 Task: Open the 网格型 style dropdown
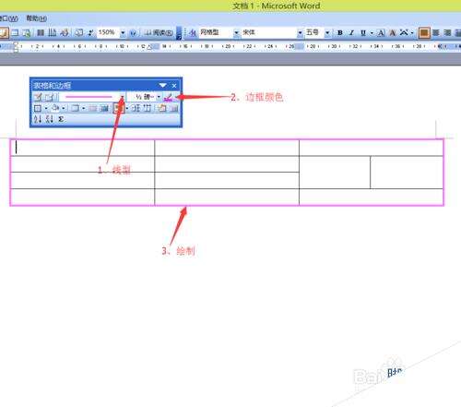click(237, 32)
